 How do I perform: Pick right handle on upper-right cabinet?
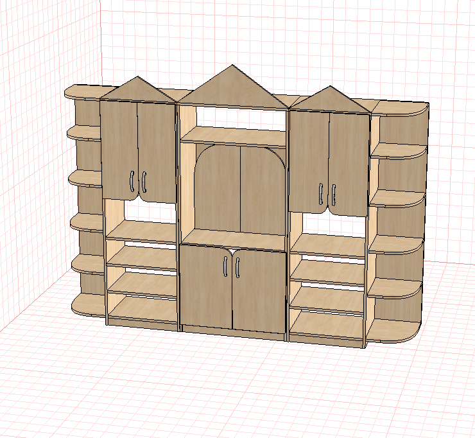pyautogui.click(x=334, y=195)
